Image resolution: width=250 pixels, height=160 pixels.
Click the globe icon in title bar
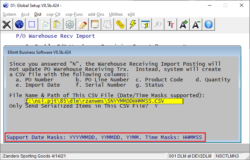tap(6, 5)
